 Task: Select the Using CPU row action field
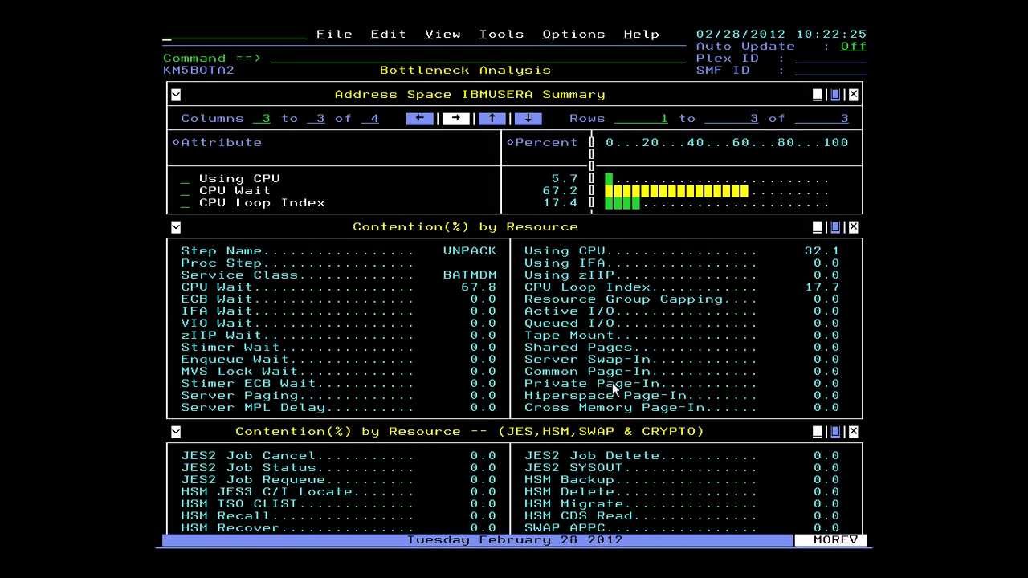point(186,179)
